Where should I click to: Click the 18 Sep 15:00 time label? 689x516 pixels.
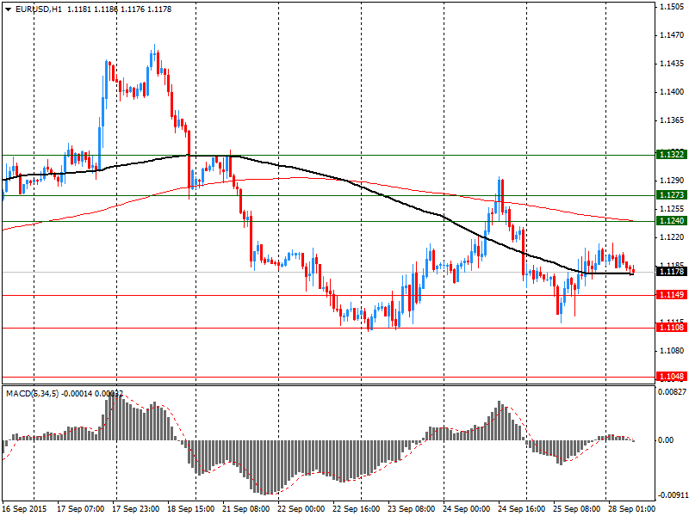click(x=190, y=509)
